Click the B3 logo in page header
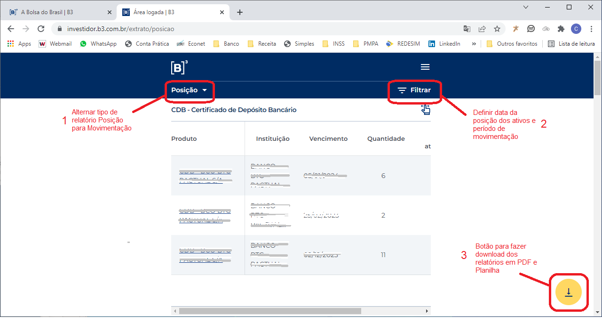This screenshot has height=324, width=602. point(179,67)
